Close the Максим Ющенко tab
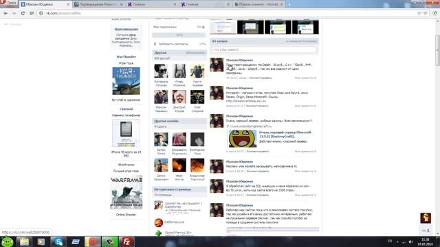Viewport: 440px width, 247px height. (68, 5)
